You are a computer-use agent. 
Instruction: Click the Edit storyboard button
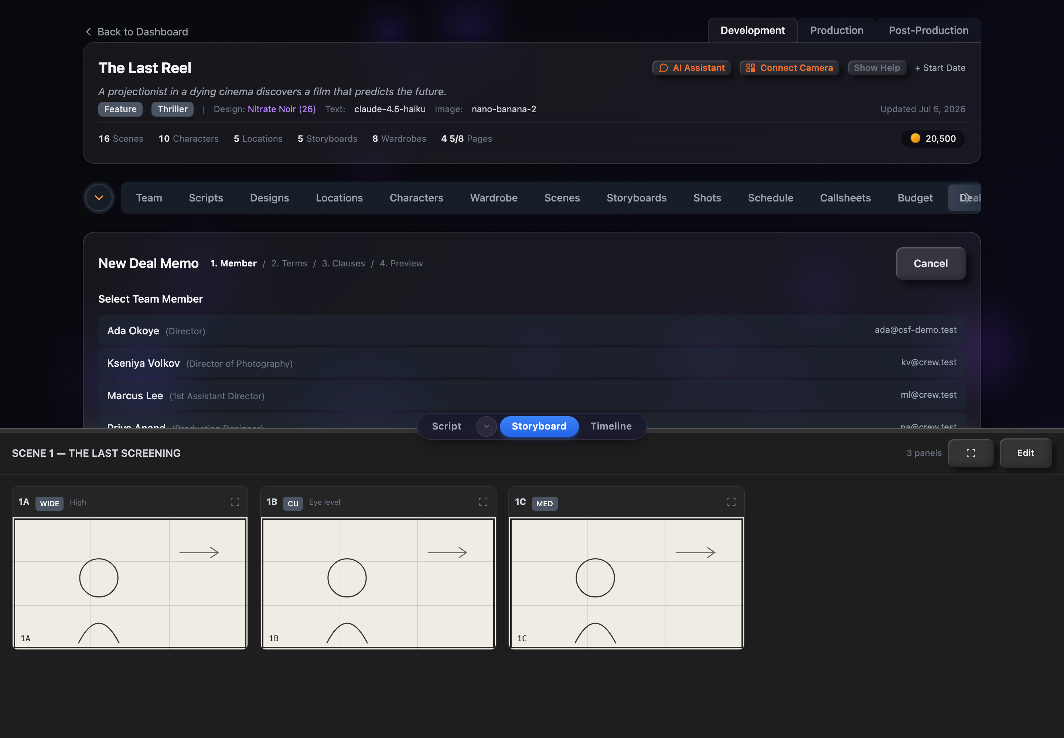point(1025,453)
